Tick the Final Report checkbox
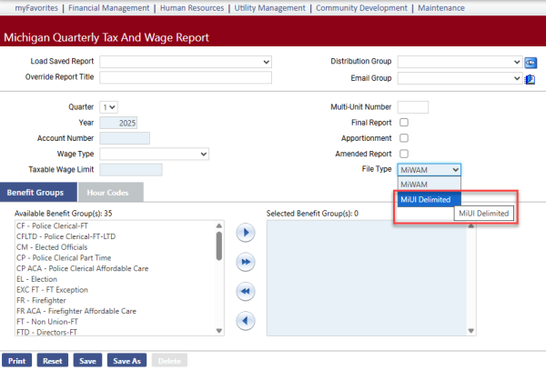The image size is (546, 370). [404, 123]
